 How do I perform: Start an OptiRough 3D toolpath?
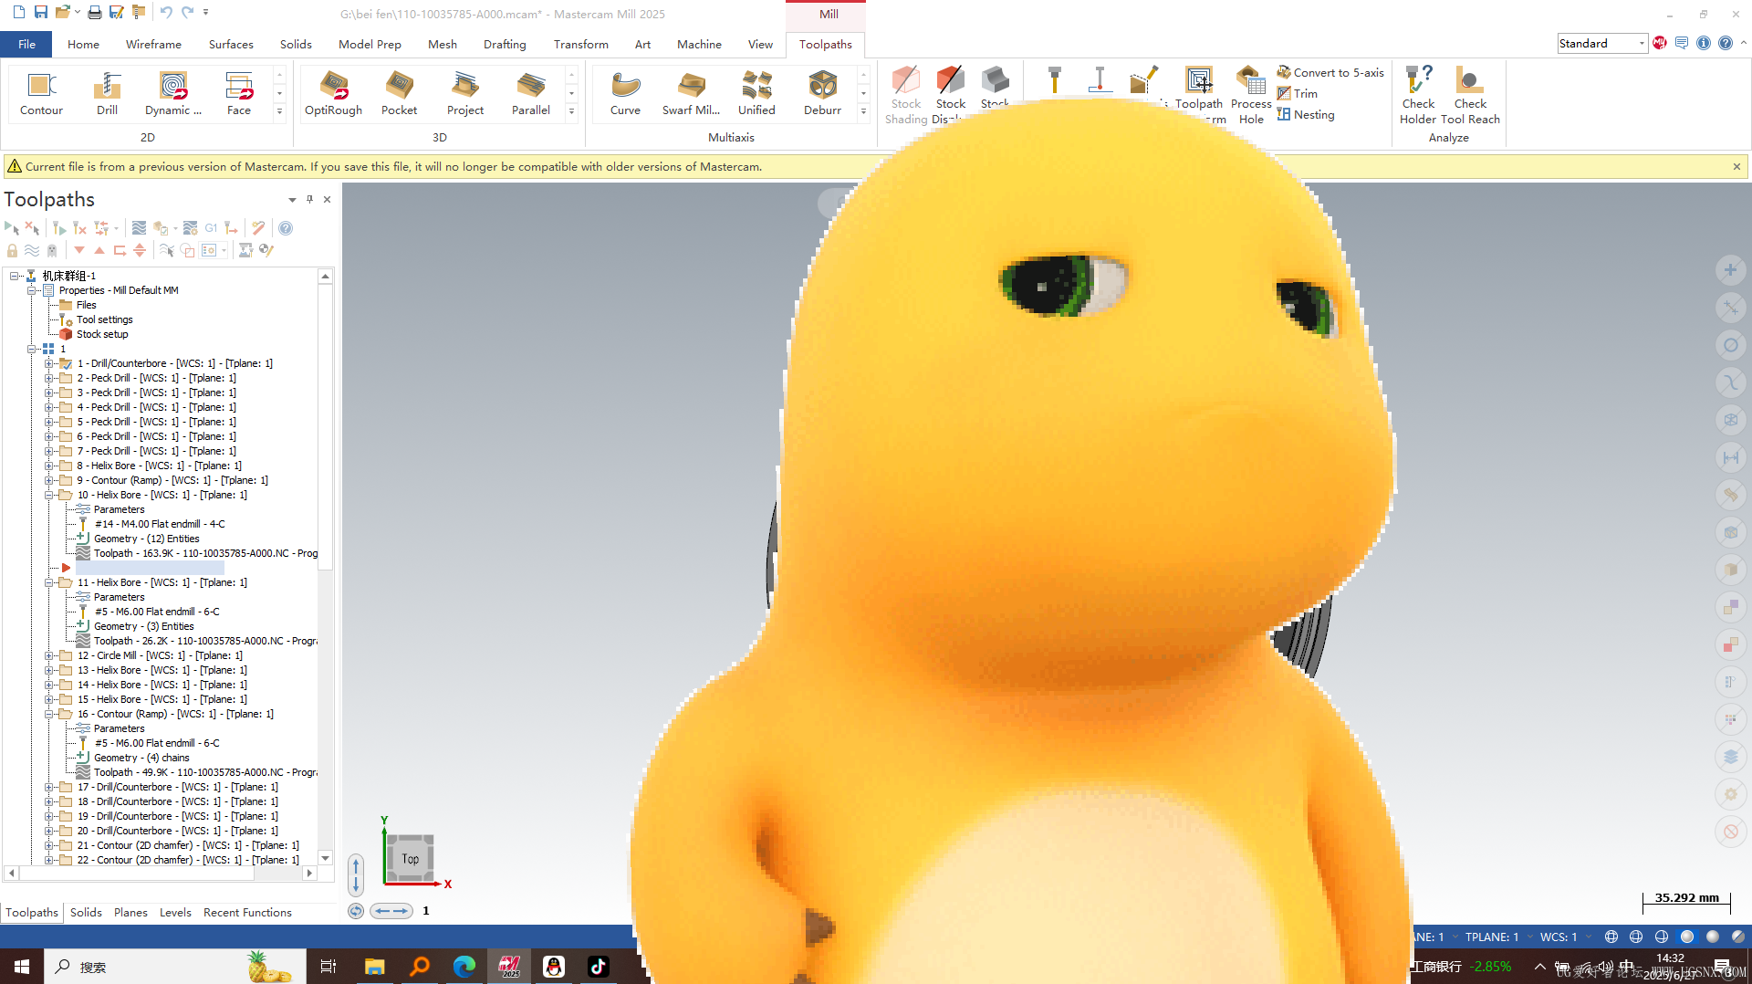[x=333, y=94]
